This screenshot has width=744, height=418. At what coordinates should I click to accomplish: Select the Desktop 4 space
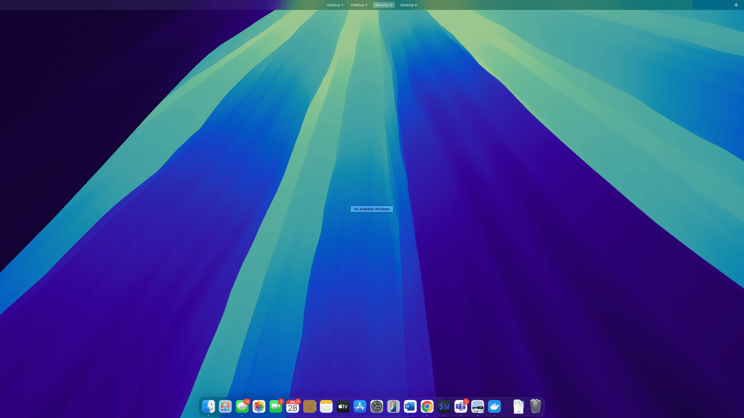click(x=409, y=5)
